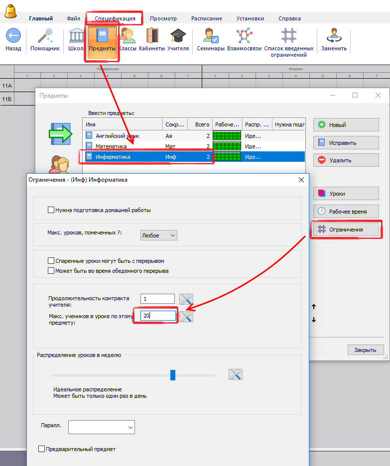This screenshot has width=390, height=466.
Task: Expand the Макс. уроков Любое dropdown
Action: [159, 235]
